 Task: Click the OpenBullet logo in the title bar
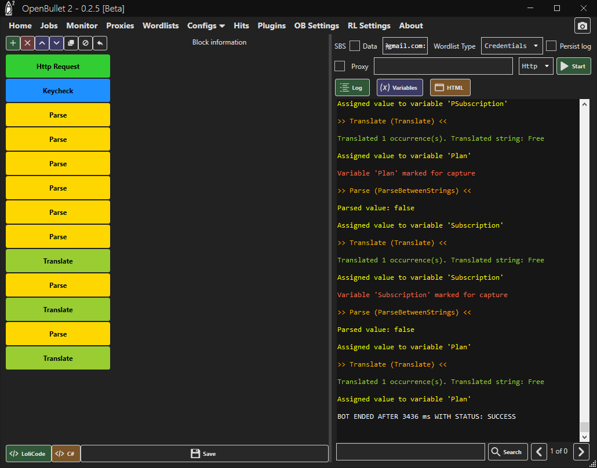click(x=10, y=8)
